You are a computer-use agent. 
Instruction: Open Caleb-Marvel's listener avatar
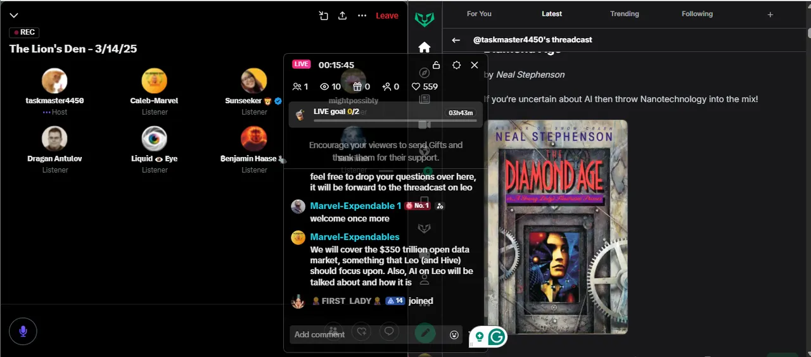pyautogui.click(x=154, y=81)
